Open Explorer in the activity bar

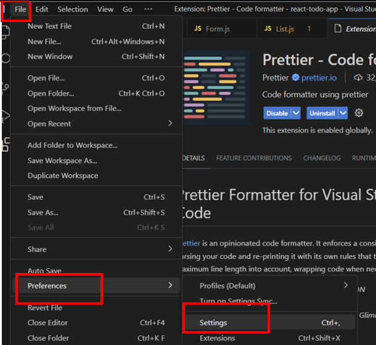[x=6, y=32]
